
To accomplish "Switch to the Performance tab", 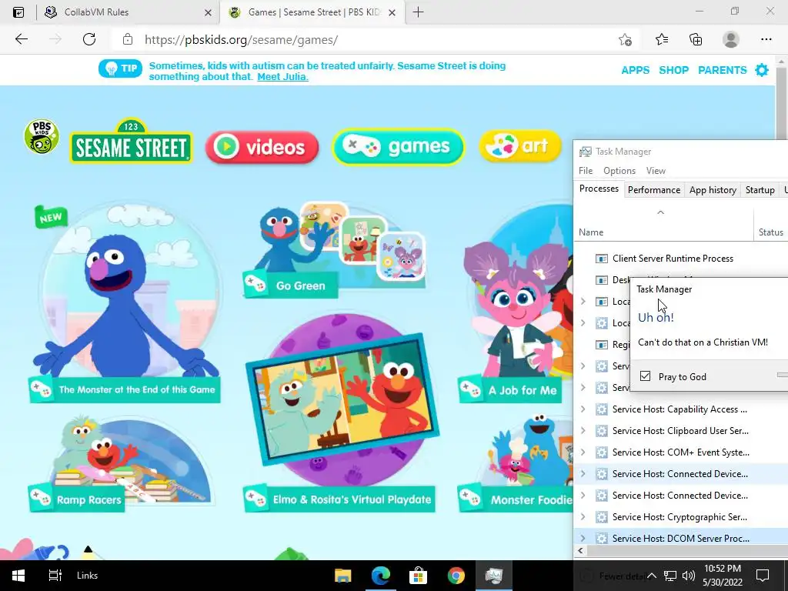I will pos(654,190).
